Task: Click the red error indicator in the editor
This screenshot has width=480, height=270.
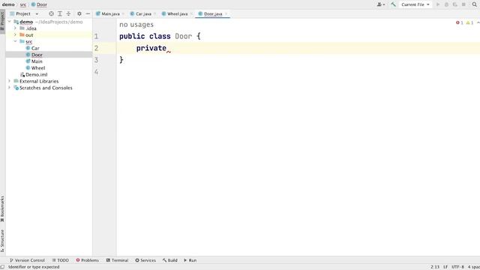Action: coord(460,22)
